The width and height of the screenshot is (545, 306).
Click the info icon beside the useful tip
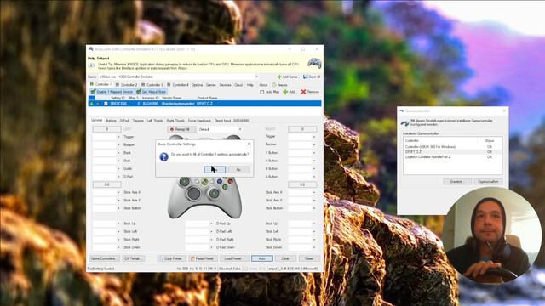91,65
